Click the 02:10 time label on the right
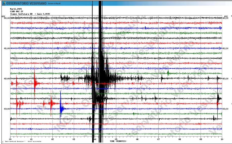Viewport: 232px width, 144px height. (225, 79)
